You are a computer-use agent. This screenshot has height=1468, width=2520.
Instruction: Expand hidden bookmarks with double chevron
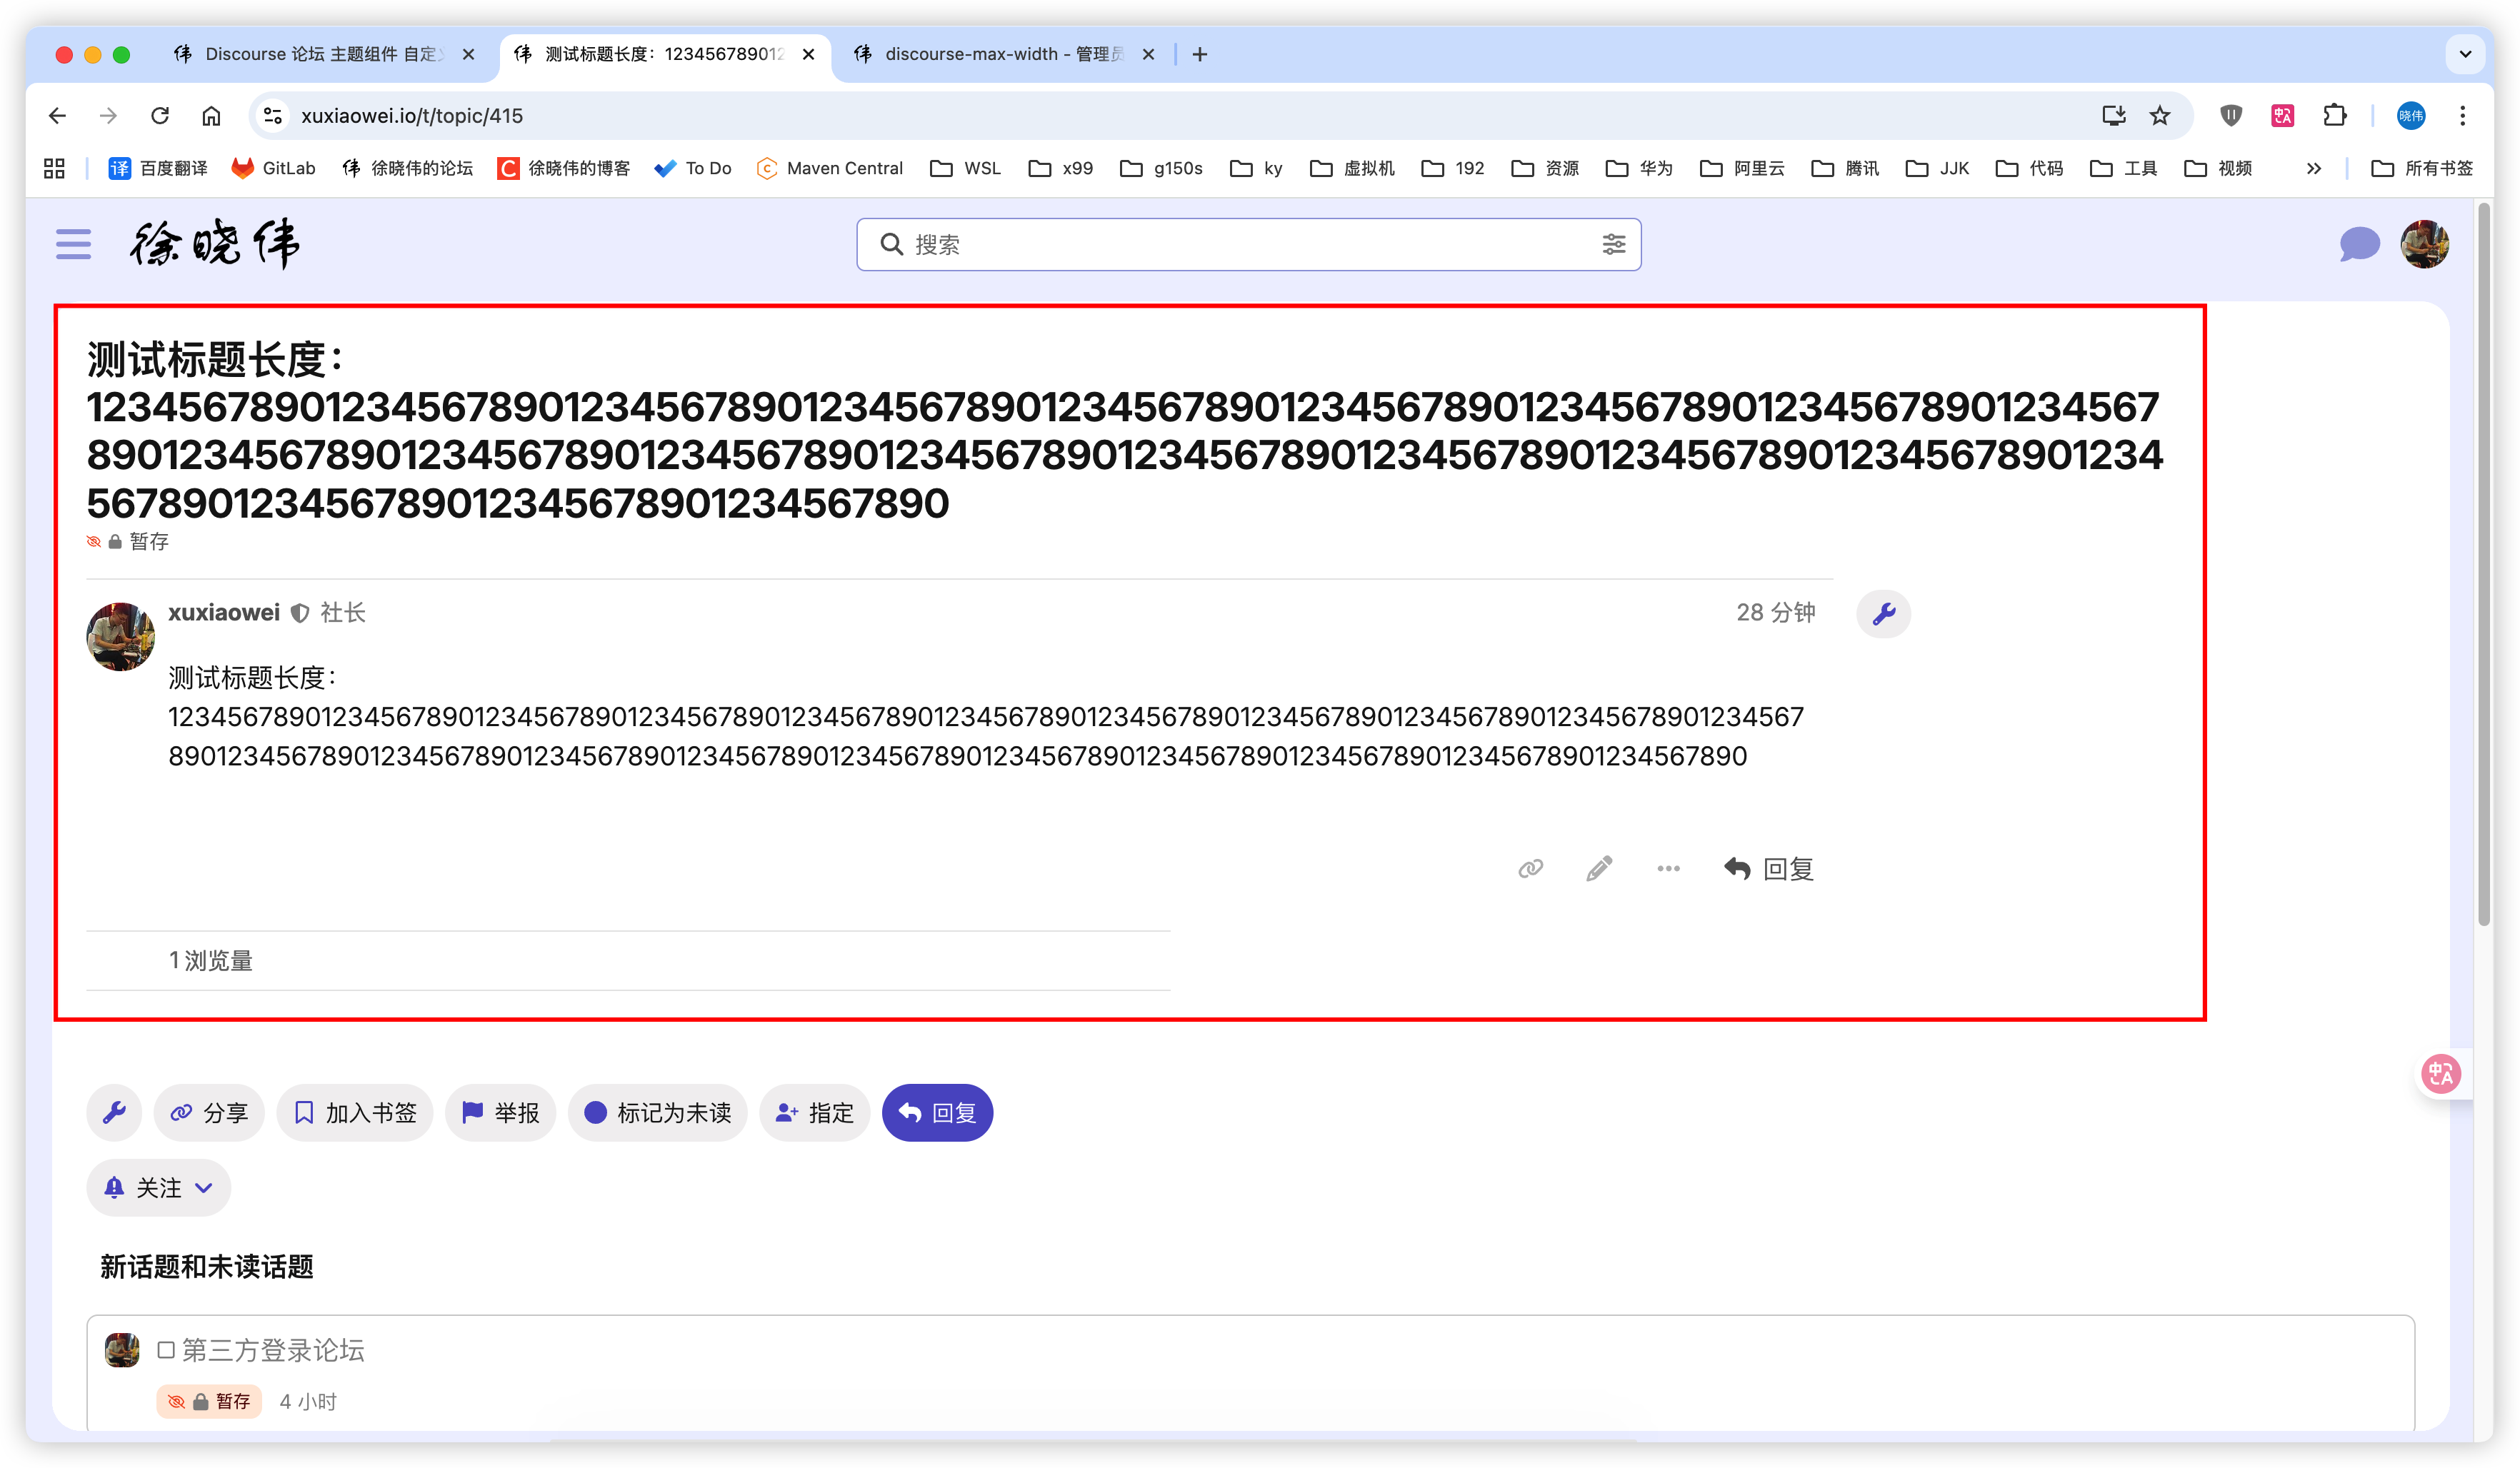coord(2314,168)
